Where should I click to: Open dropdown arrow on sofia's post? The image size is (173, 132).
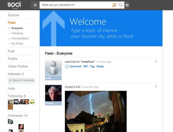(x=156, y=61)
